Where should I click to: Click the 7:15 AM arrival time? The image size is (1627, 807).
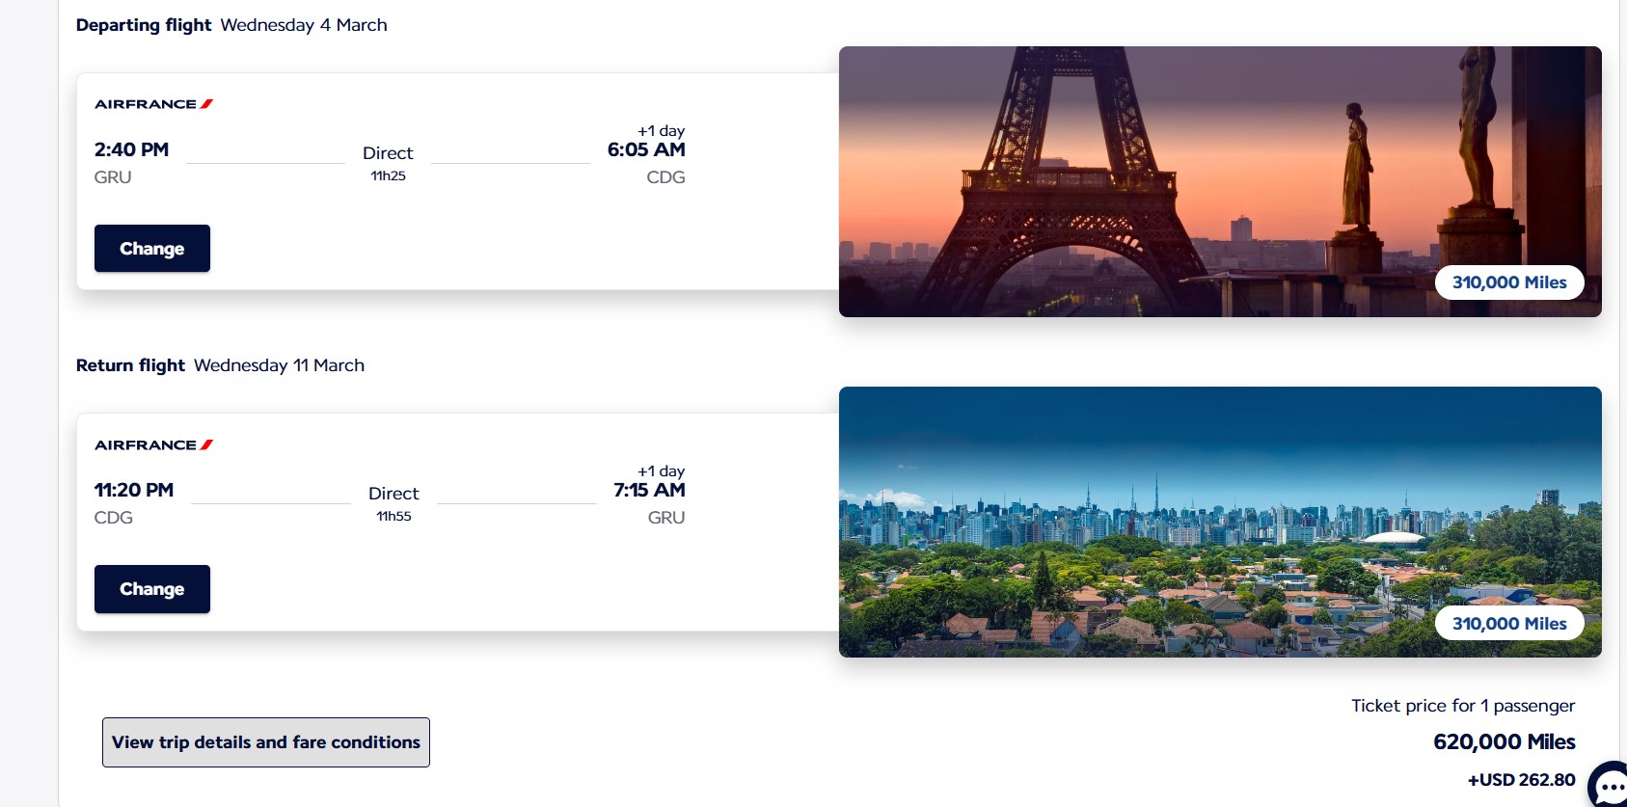point(649,490)
